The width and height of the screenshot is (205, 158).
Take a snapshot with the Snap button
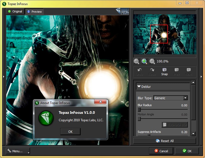[x=164, y=72]
